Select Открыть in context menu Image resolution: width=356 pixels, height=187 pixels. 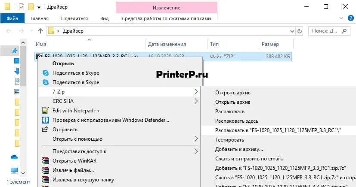[x=121, y=63]
